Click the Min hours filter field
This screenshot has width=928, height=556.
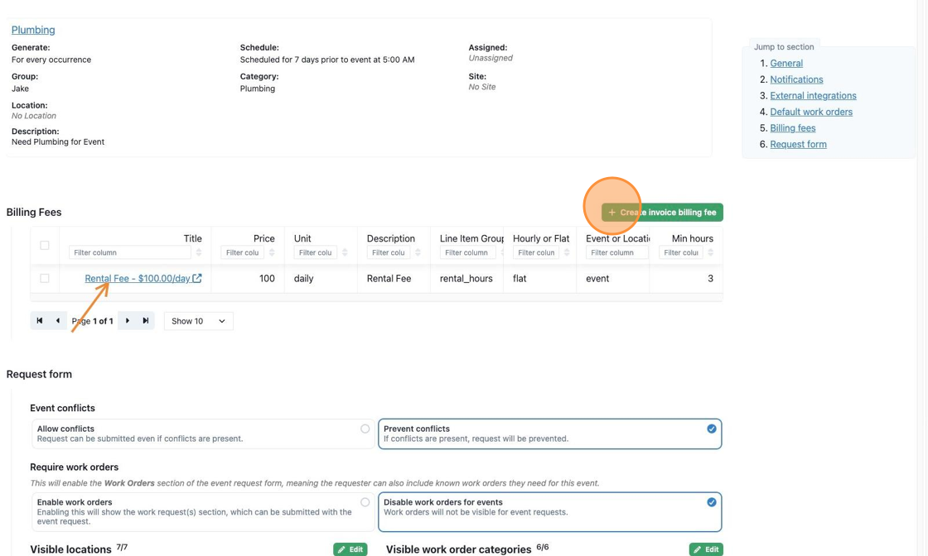click(x=680, y=252)
